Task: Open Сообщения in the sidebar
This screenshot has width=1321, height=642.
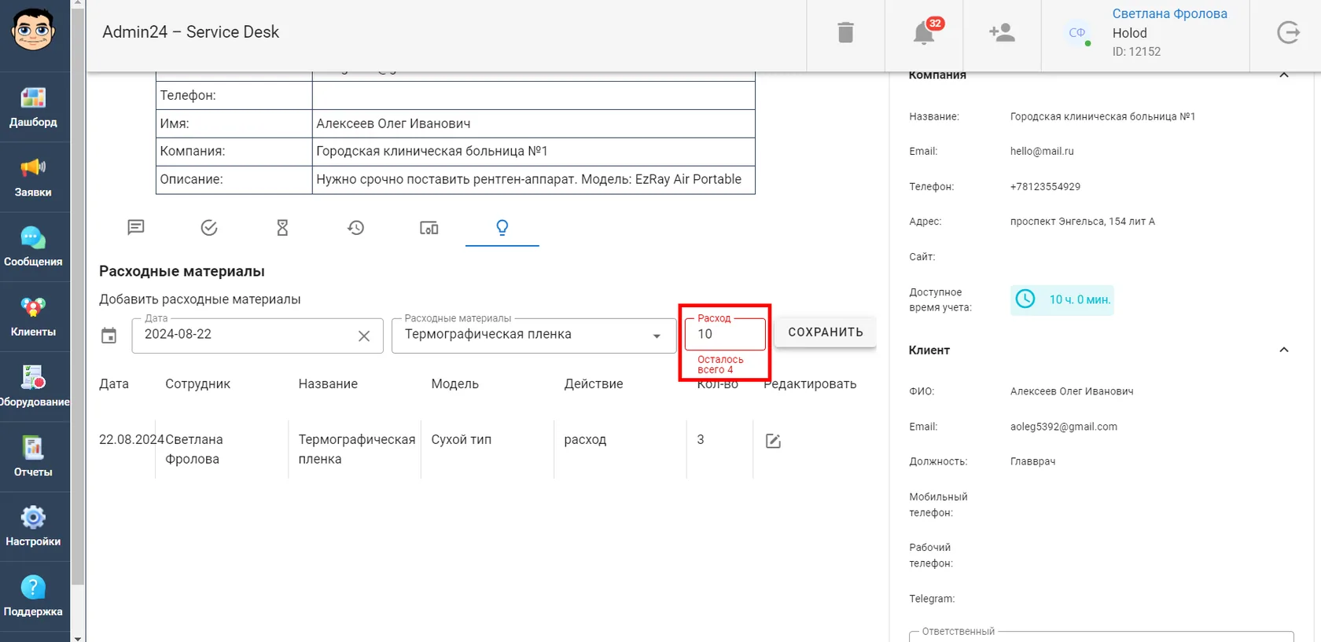Action: point(33,247)
